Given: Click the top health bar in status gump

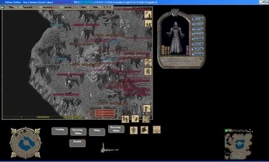Looking at the screenshot, I should point(105,111).
